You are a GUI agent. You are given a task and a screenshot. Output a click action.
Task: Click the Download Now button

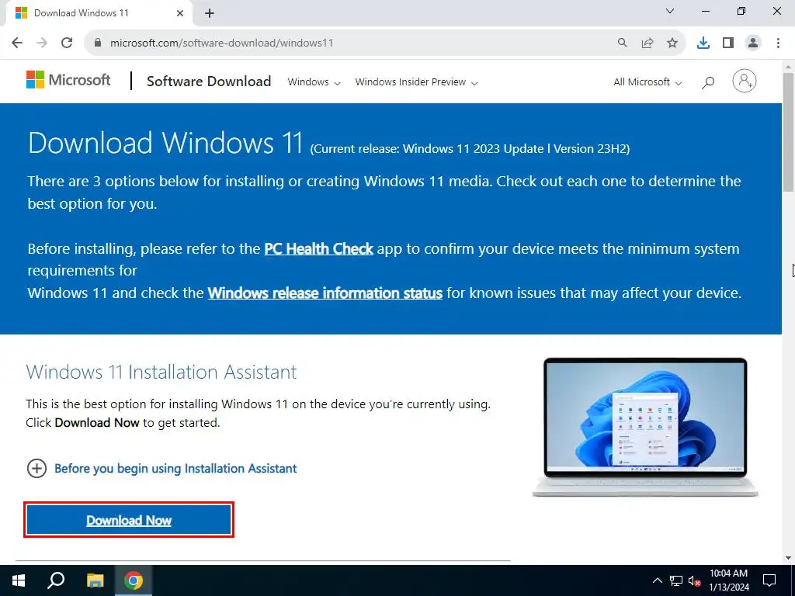[129, 520]
